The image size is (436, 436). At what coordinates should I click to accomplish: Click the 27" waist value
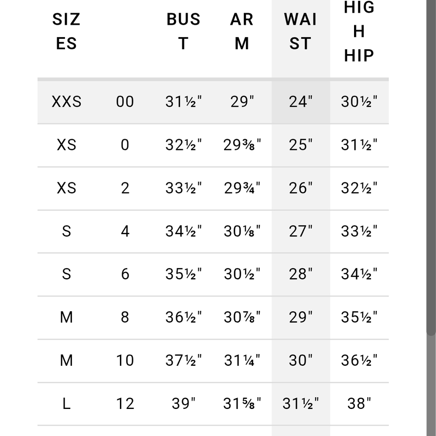(x=301, y=231)
